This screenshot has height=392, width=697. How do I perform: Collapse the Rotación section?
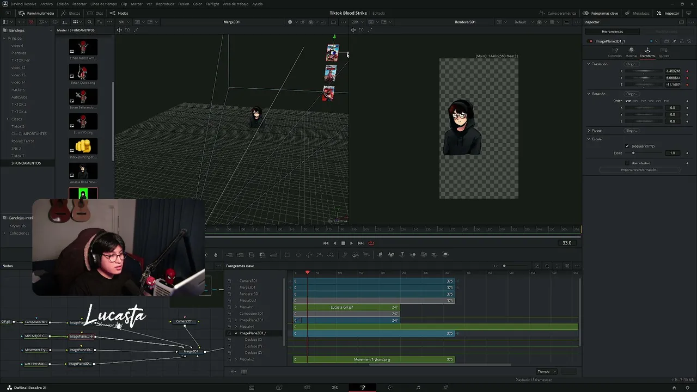[589, 94]
